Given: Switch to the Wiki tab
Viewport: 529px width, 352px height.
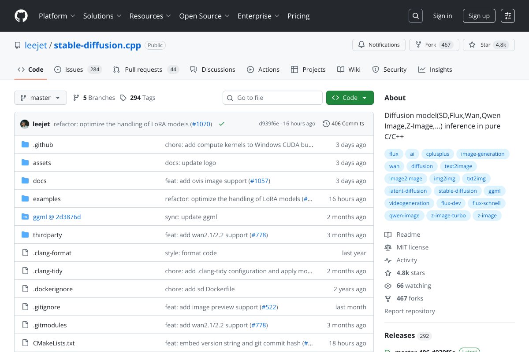Looking at the screenshot, I should coord(349,70).
